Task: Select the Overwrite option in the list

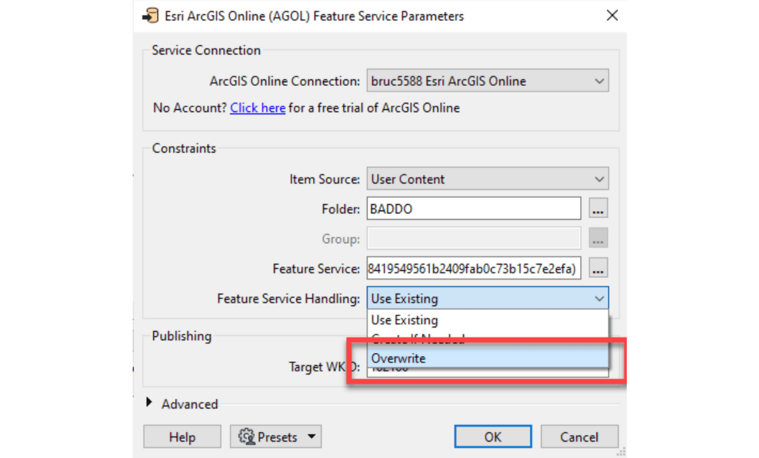Action: pyautogui.click(x=488, y=358)
